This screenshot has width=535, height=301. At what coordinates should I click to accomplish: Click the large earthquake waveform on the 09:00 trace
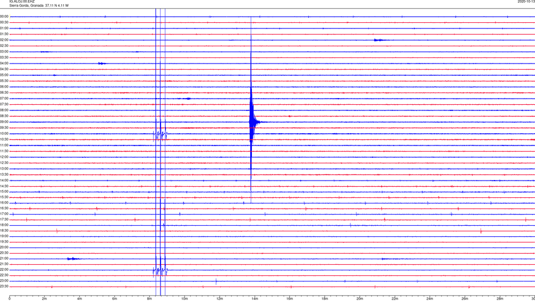pyautogui.click(x=252, y=122)
